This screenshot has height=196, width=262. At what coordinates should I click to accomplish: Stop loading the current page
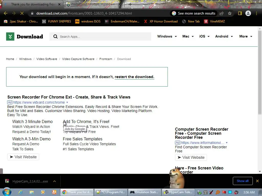click(x=22, y=13)
